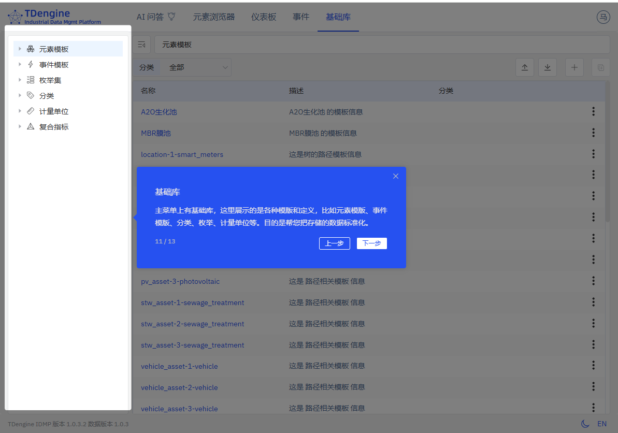Close the 基础库 tour popup

point(396,176)
